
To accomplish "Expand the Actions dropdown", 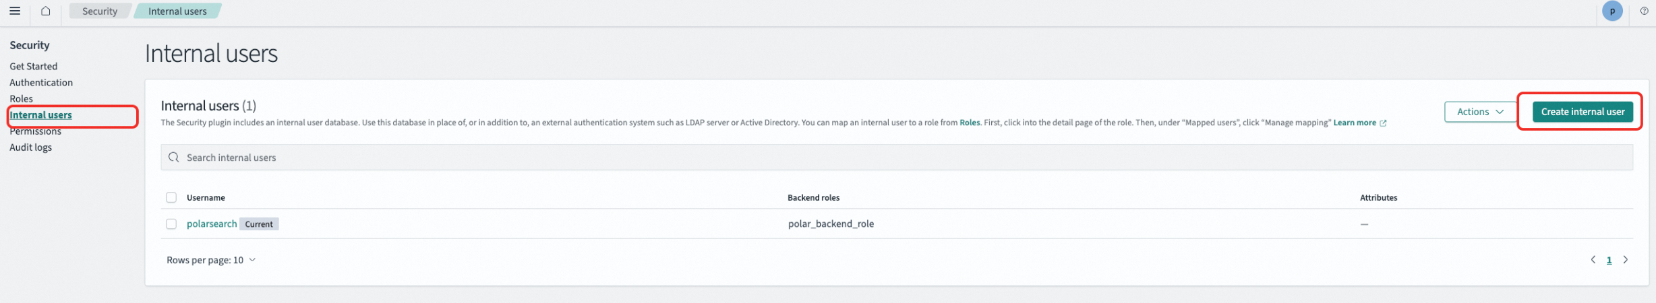I will [x=1479, y=112].
